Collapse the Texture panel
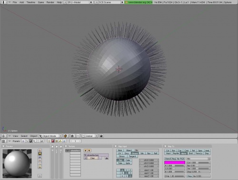The height and width of the screenshot is (180, 238). [x=66, y=146]
